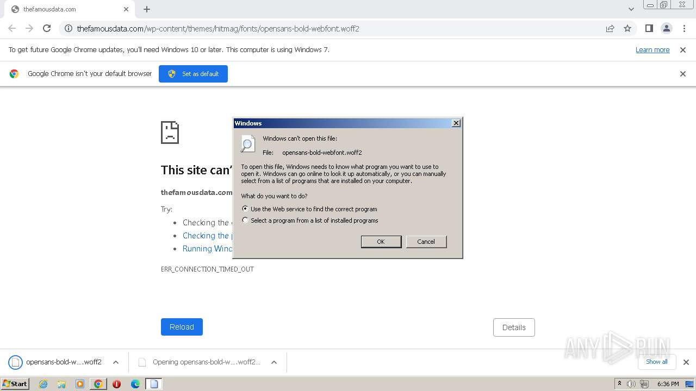Click the Reload button on error page

pyautogui.click(x=182, y=327)
